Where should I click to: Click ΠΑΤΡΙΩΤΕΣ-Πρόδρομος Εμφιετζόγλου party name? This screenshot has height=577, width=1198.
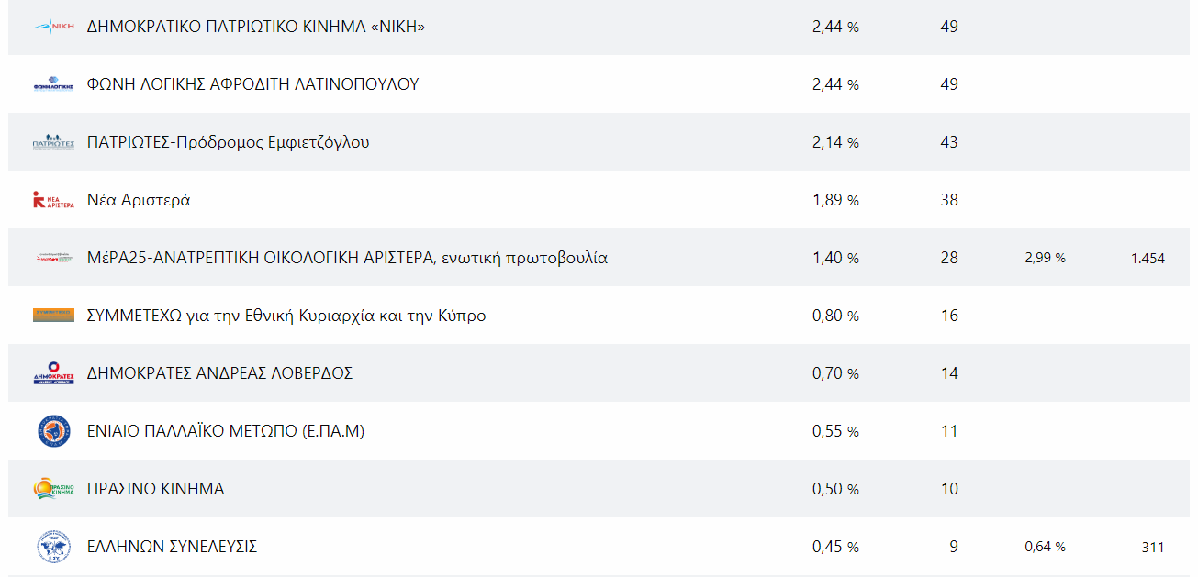229,142
